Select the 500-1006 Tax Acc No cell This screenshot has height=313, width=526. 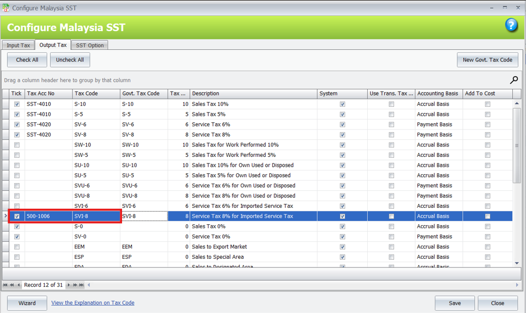48,217
